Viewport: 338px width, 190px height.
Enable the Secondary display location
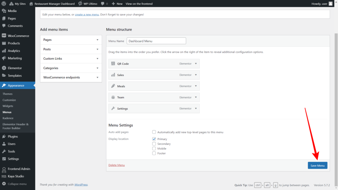154,144
